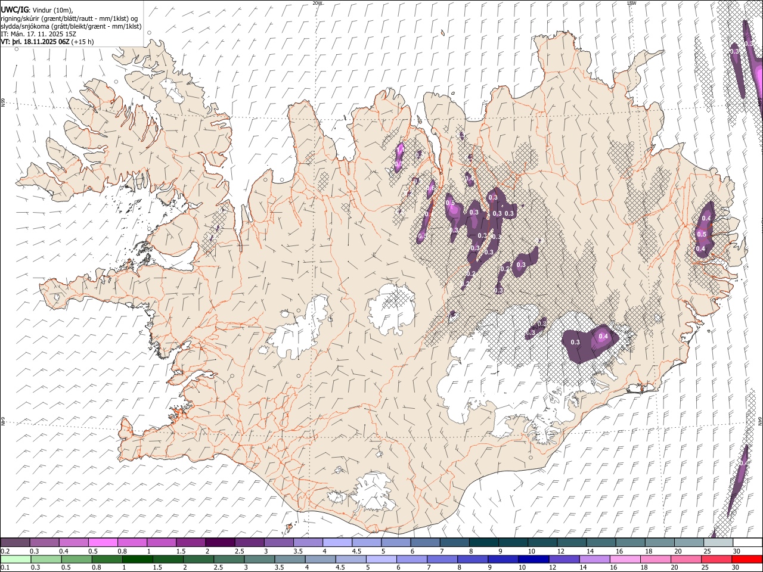Select the dark teal swatch labeled 8

(x=483, y=543)
